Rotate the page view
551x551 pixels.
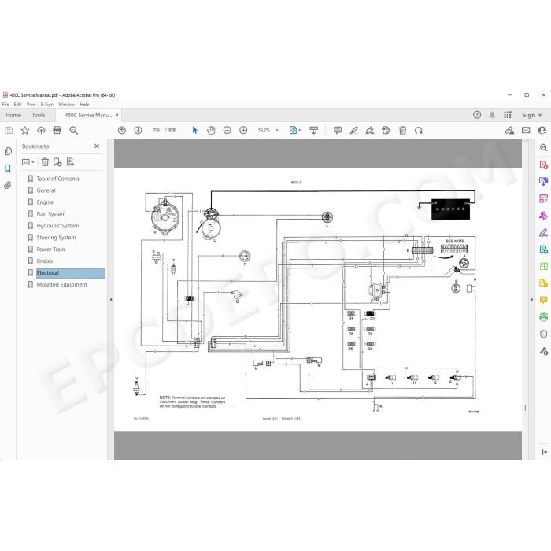coord(419,131)
